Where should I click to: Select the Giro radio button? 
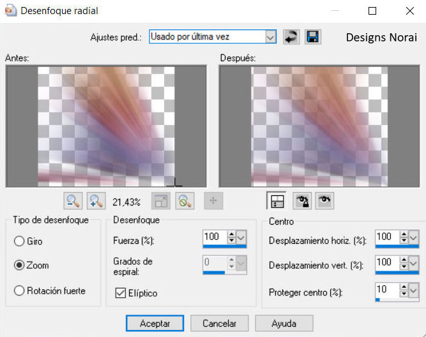(x=19, y=241)
